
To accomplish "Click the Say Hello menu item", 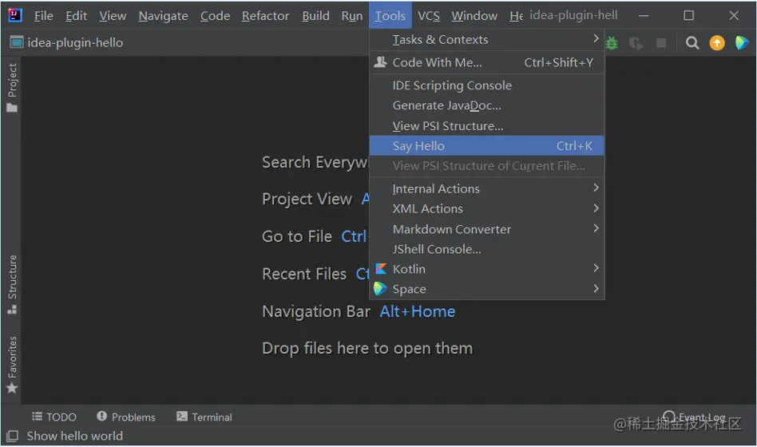I will pyautogui.click(x=486, y=146).
